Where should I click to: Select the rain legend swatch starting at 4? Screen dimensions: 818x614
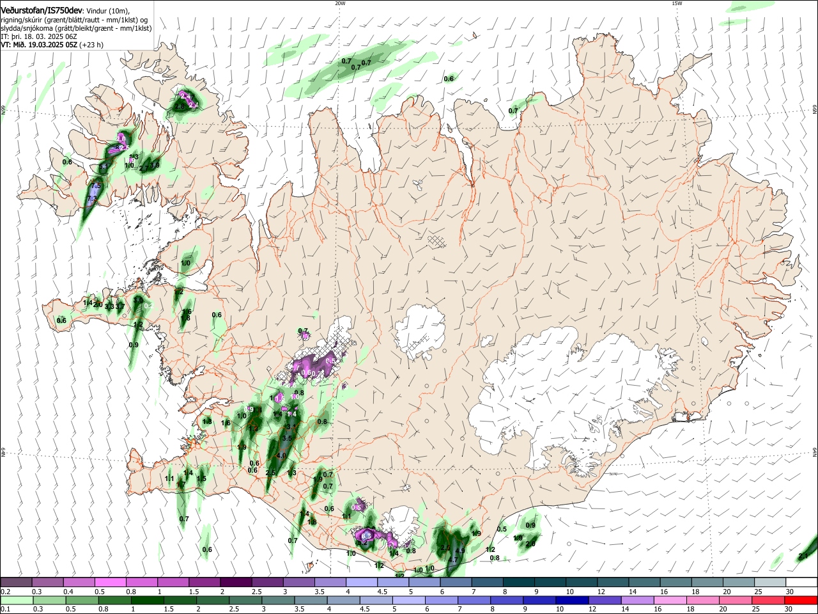point(343,600)
